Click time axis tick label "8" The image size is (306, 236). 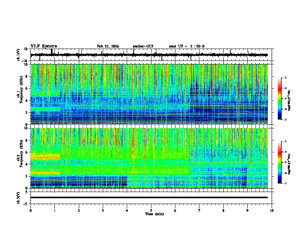tap(223, 210)
